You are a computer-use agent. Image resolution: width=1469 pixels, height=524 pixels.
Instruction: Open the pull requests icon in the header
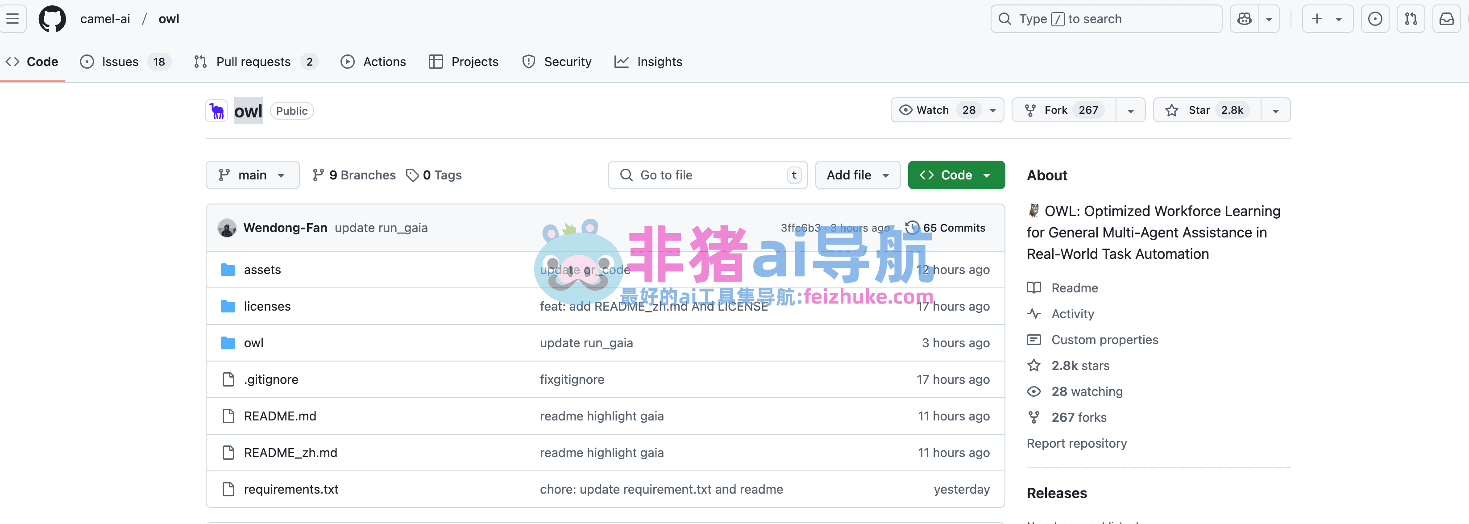1411,19
